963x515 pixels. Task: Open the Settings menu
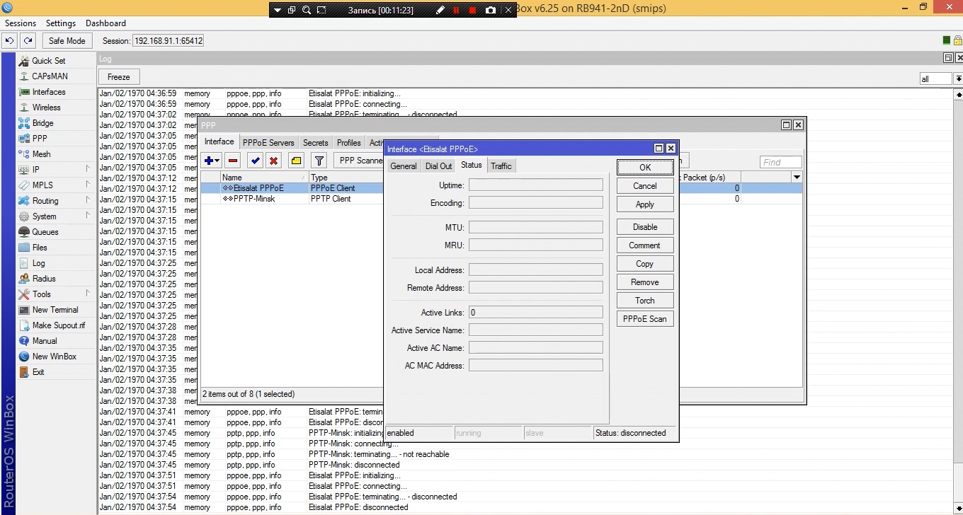point(61,23)
